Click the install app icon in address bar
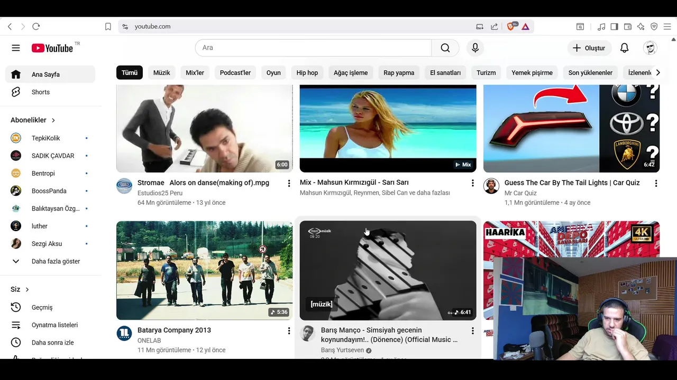This screenshot has height=380, width=677. coord(480,26)
